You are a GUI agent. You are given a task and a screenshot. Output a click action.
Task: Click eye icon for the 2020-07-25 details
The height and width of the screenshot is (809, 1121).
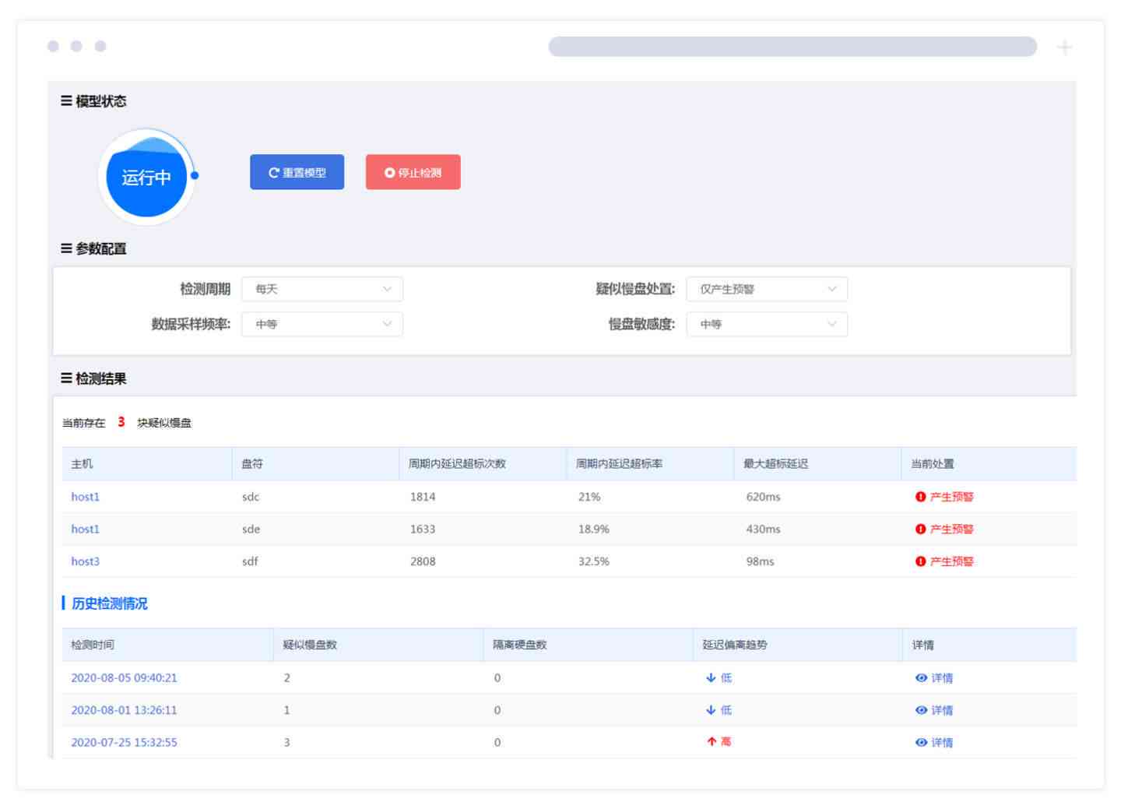921,743
